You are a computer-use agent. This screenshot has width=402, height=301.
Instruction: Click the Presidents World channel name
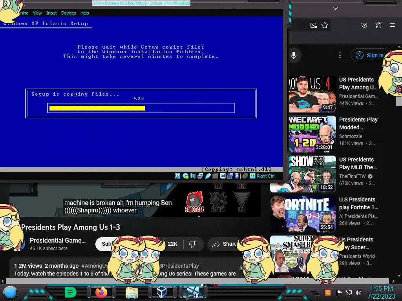pos(357,256)
